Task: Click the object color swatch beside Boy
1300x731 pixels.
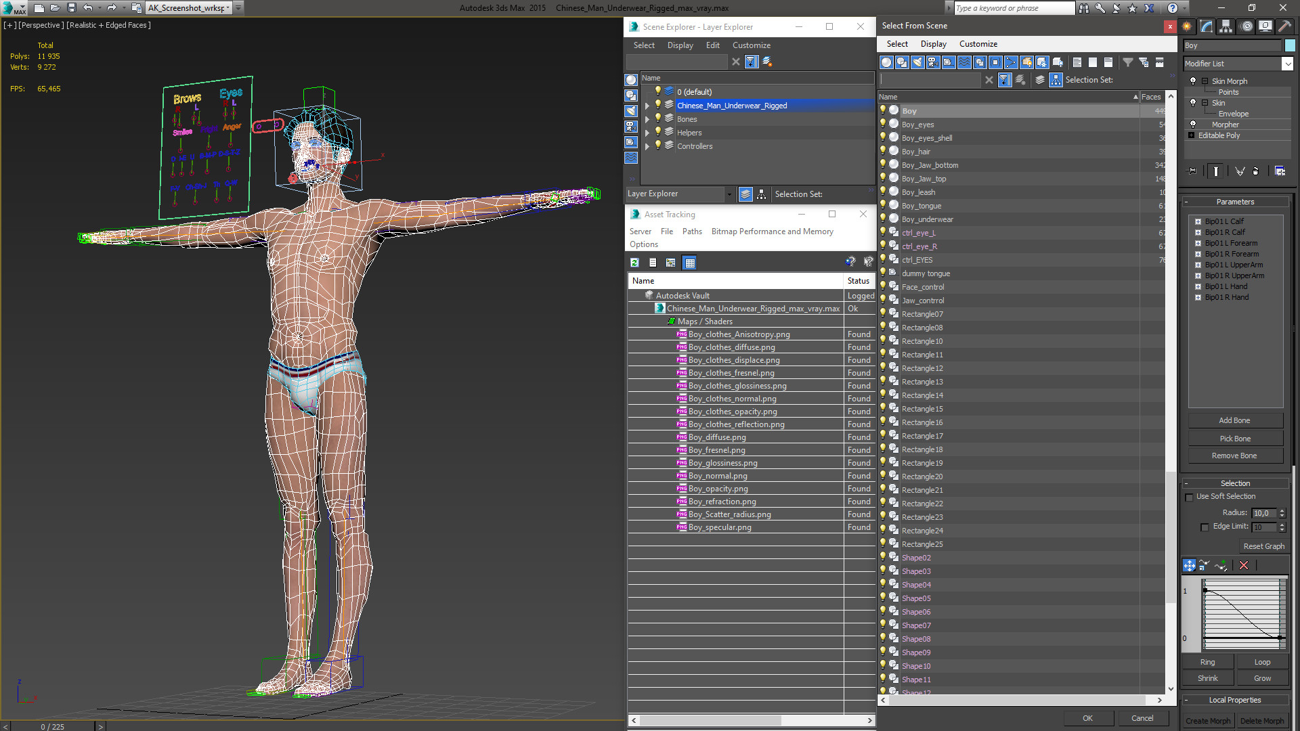Action: [1290, 45]
